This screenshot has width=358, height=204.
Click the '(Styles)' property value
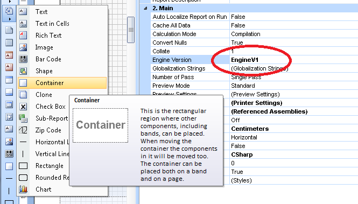point(241,180)
